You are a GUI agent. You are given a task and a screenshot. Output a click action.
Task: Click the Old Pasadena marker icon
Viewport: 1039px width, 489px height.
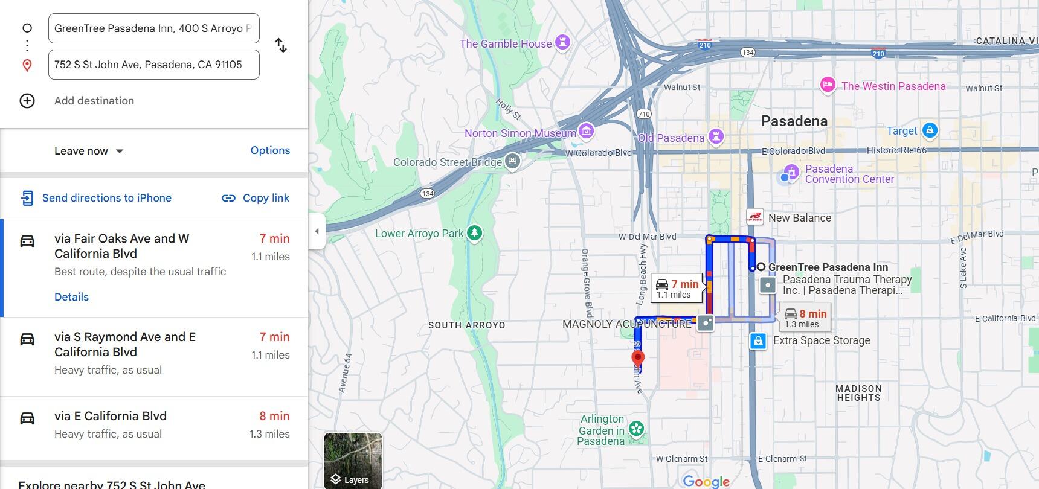716,136
